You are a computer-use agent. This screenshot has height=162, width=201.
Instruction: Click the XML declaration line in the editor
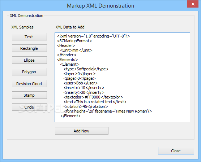[93, 36]
